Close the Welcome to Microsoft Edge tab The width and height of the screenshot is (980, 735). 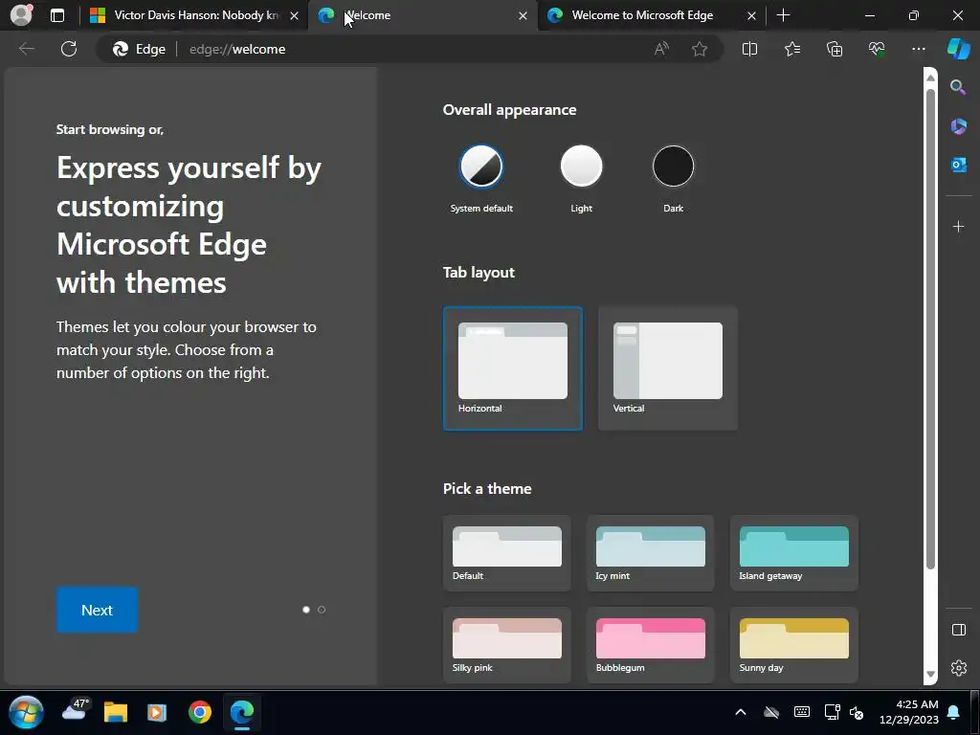click(751, 15)
